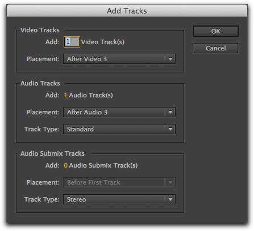Focus the video track count input field

tap(72, 42)
